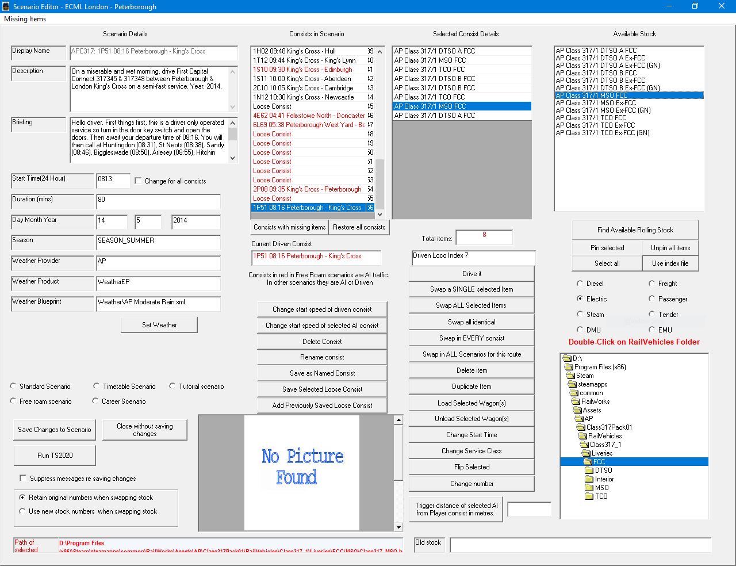The width and height of the screenshot is (736, 566).
Task: Click the application icon in title bar
Action: pos(6,6)
